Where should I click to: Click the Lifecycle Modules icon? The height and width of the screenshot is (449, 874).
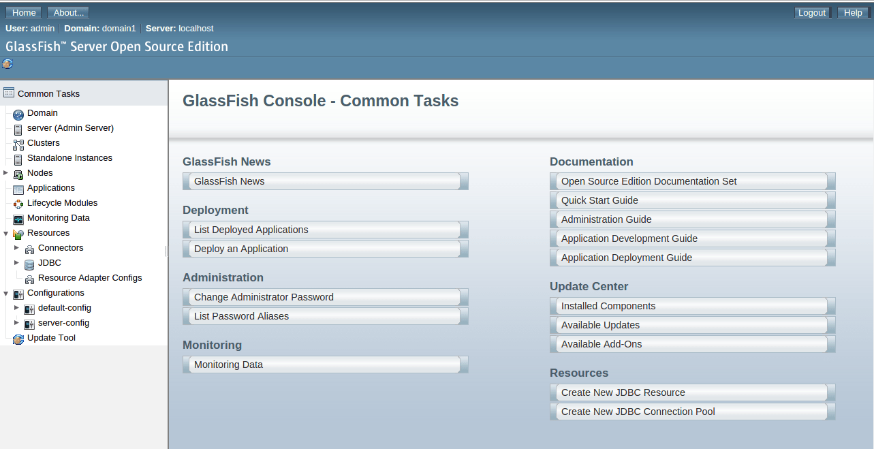(x=18, y=204)
